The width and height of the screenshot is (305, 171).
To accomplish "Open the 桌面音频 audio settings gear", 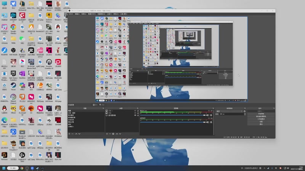I will [x=211, y=122].
